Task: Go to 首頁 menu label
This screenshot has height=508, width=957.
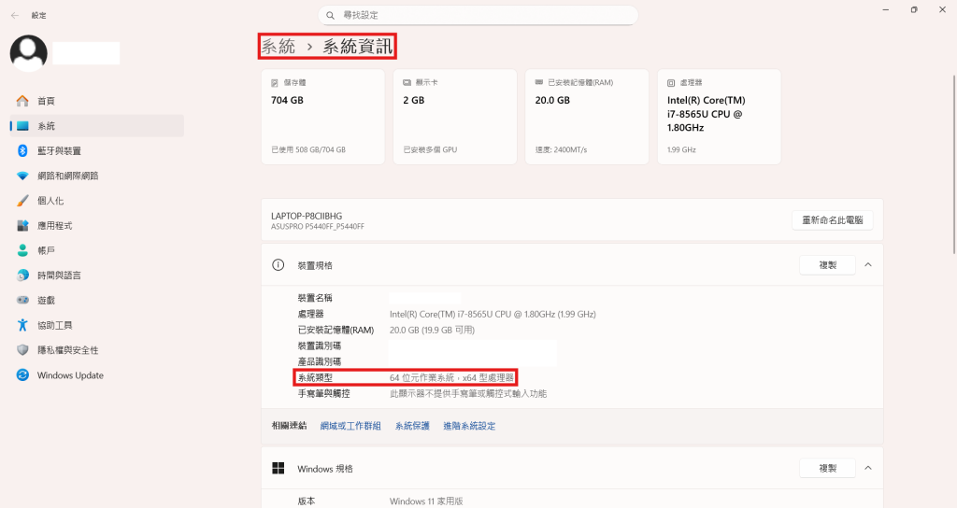Action: tap(47, 101)
